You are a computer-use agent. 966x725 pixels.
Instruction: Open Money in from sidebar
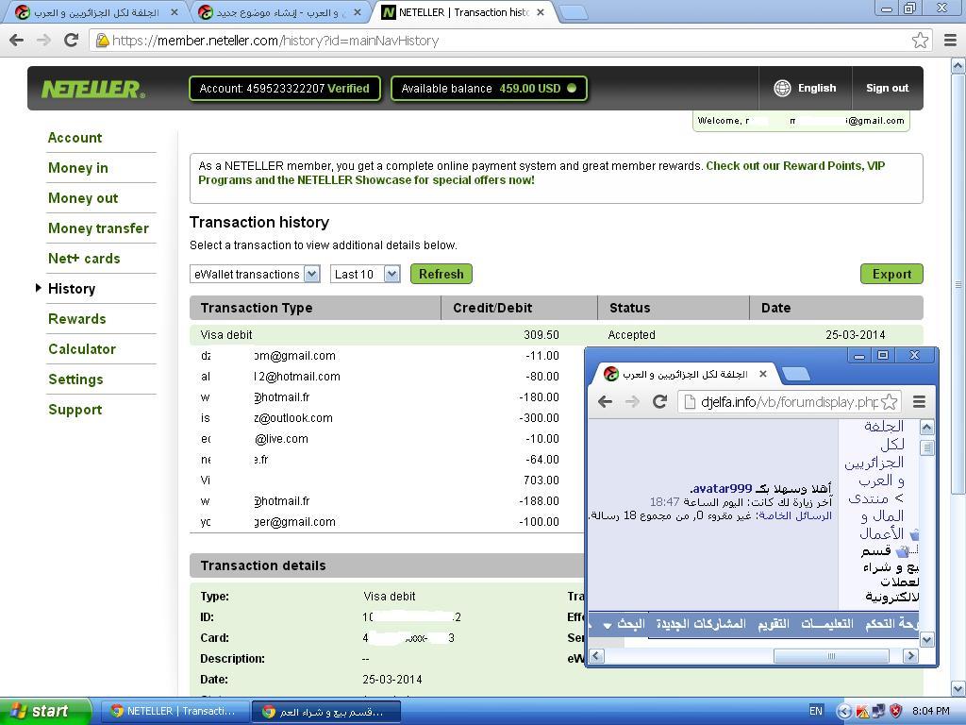pos(78,168)
